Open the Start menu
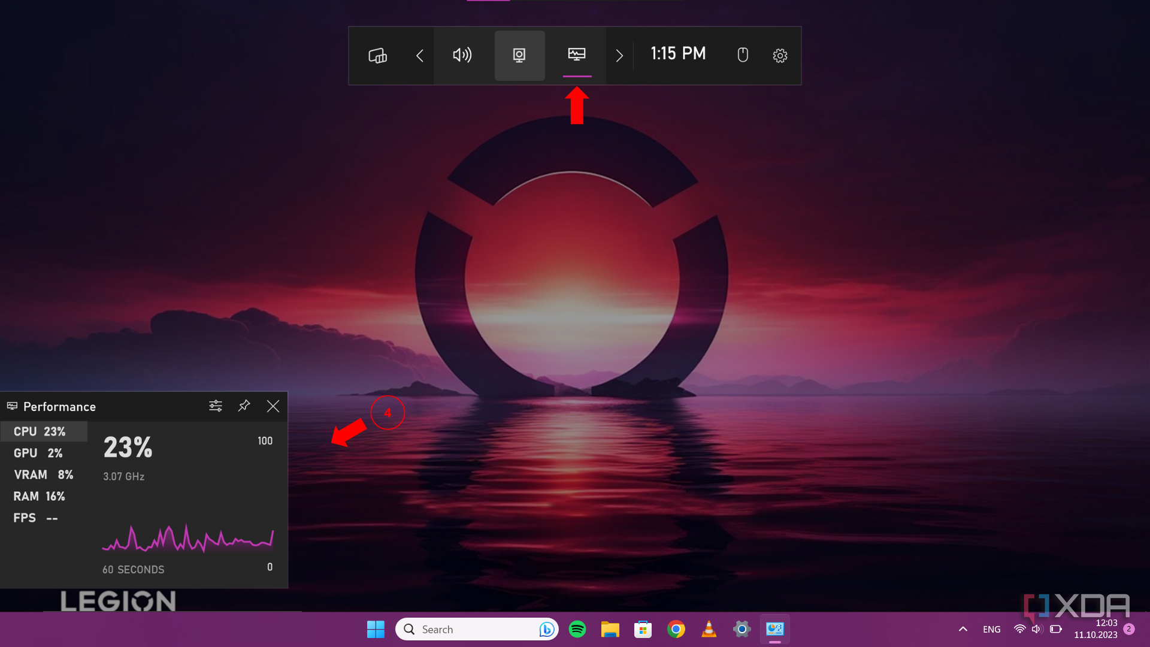Image resolution: width=1150 pixels, height=647 pixels. [376, 629]
